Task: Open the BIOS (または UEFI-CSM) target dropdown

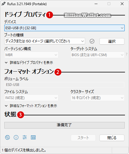Action: click(x=97, y=55)
